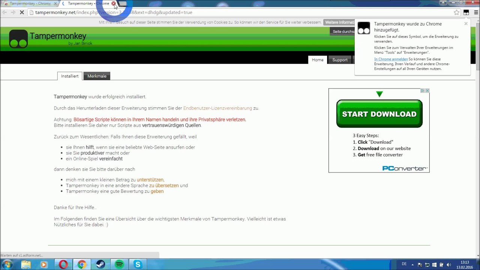Click START DOWNLOAD ad button
The image size is (480, 270).
[x=379, y=114]
